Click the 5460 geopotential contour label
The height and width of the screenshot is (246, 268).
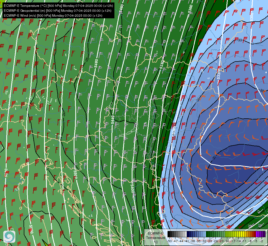(121, 9)
